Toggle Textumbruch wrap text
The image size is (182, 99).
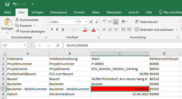[146, 22]
